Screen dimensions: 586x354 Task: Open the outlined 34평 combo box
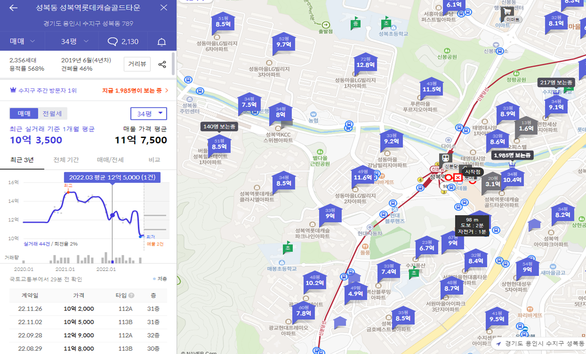point(149,114)
